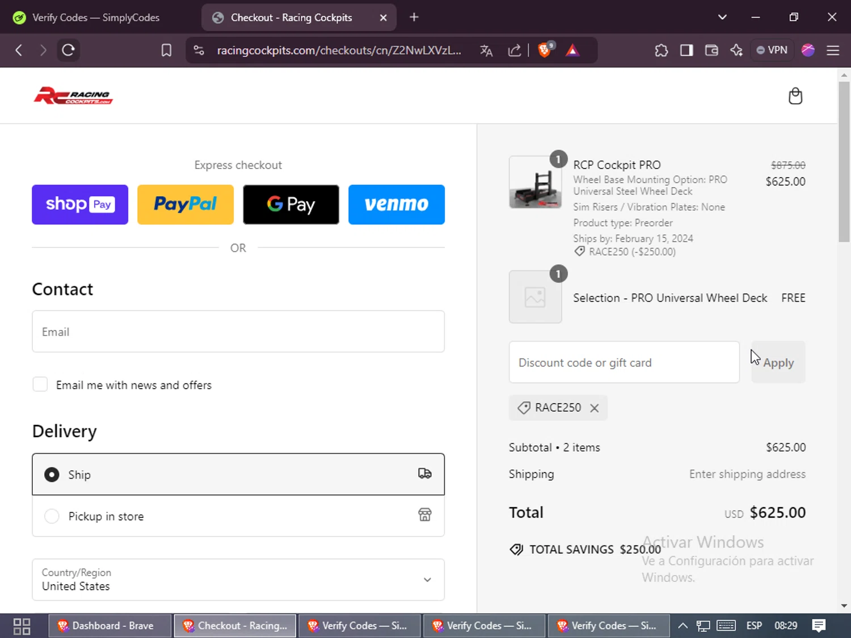Click the TOTAL SAVINGS $250.00 line

(x=585, y=550)
